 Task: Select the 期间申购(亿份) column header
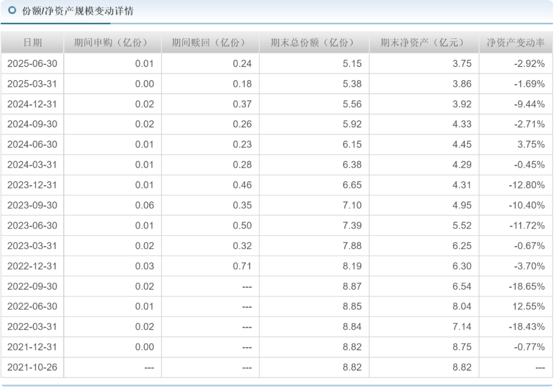[112, 43]
